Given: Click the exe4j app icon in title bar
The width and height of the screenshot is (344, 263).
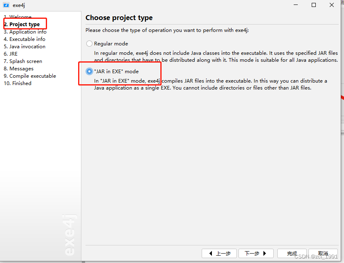Looking at the screenshot, I should pyautogui.click(x=6, y=5).
